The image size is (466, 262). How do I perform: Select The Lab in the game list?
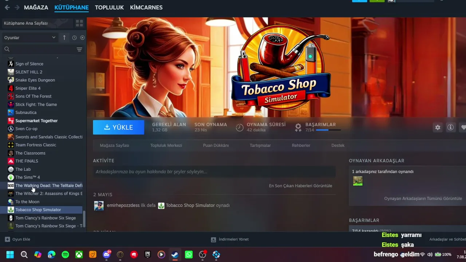click(45, 169)
